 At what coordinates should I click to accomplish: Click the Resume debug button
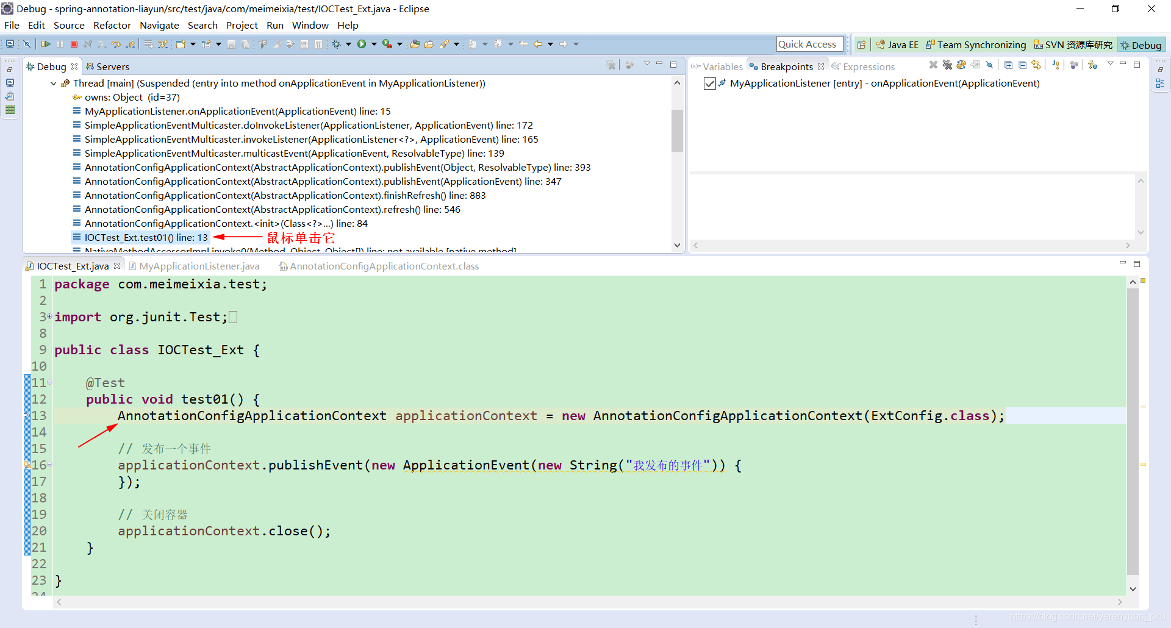pyautogui.click(x=46, y=44)
